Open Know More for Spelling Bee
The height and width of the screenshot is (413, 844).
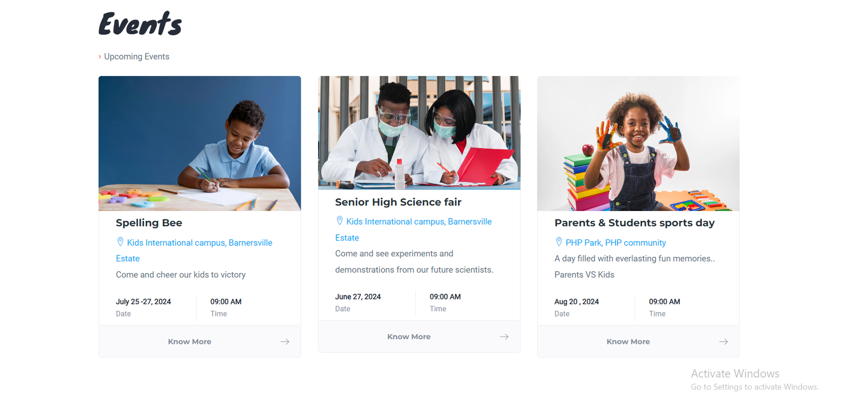[189, 342]
